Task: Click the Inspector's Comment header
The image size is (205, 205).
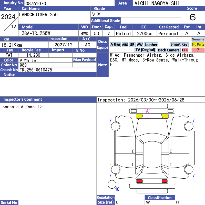Action: pos(23,99)
